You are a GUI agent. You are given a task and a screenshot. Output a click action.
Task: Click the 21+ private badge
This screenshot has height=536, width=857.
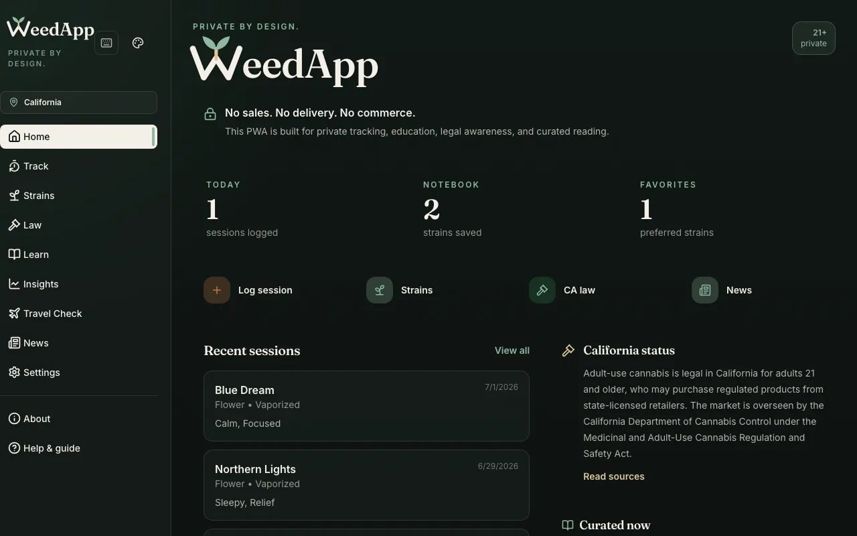click(813, 38)
